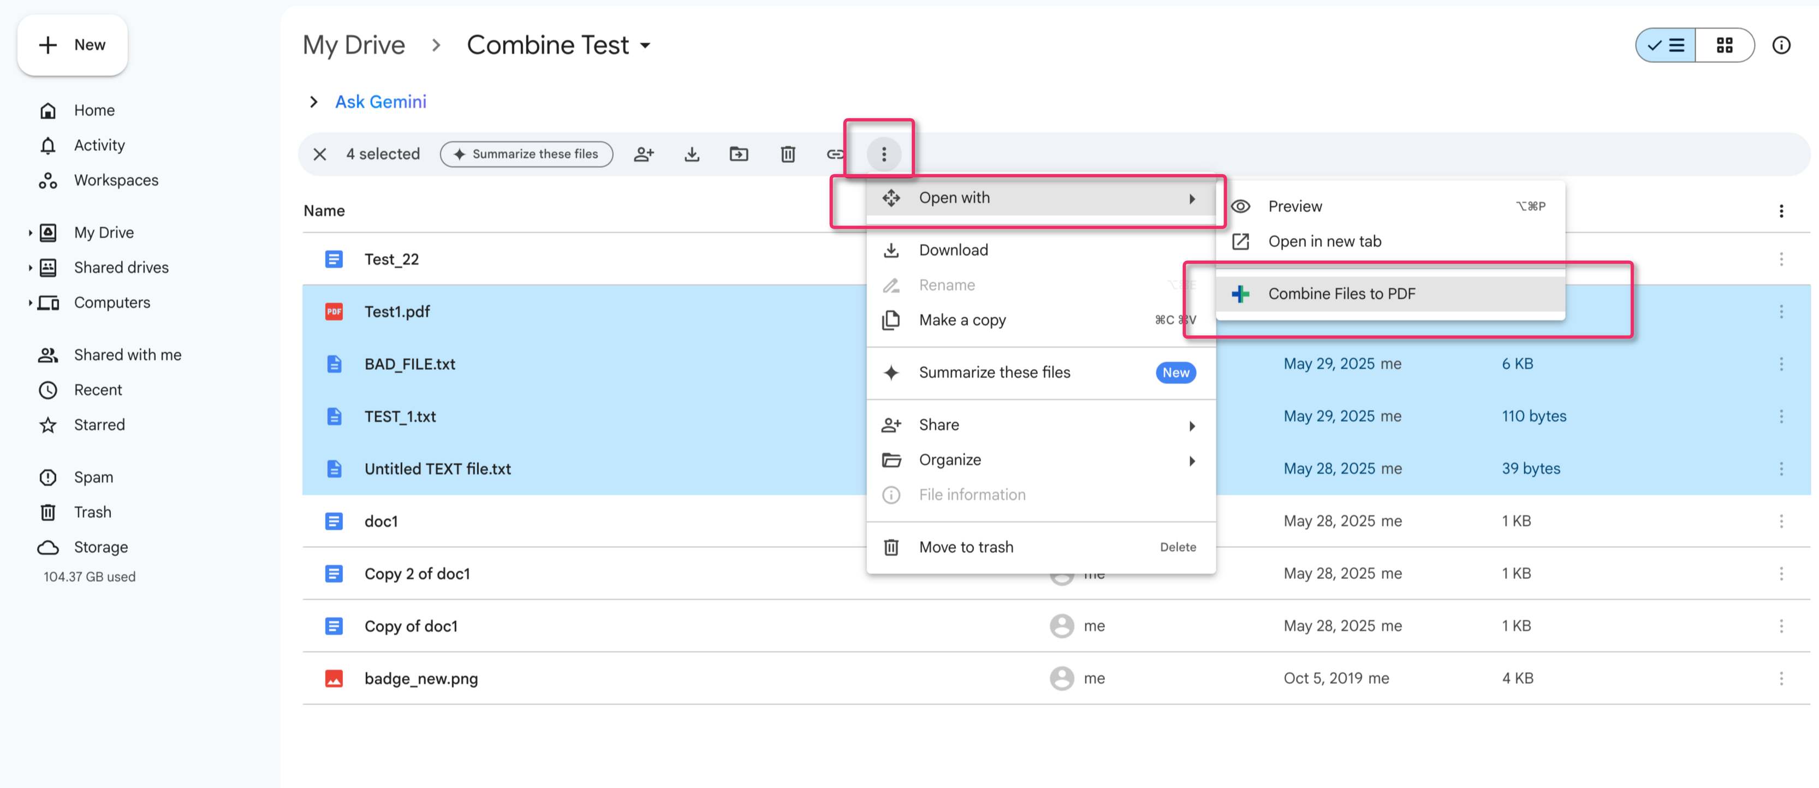This screenshot has height=788, width=1819.
Task: Select Open in new tab
Action: pyautogui.click(x=1390, y=241)
